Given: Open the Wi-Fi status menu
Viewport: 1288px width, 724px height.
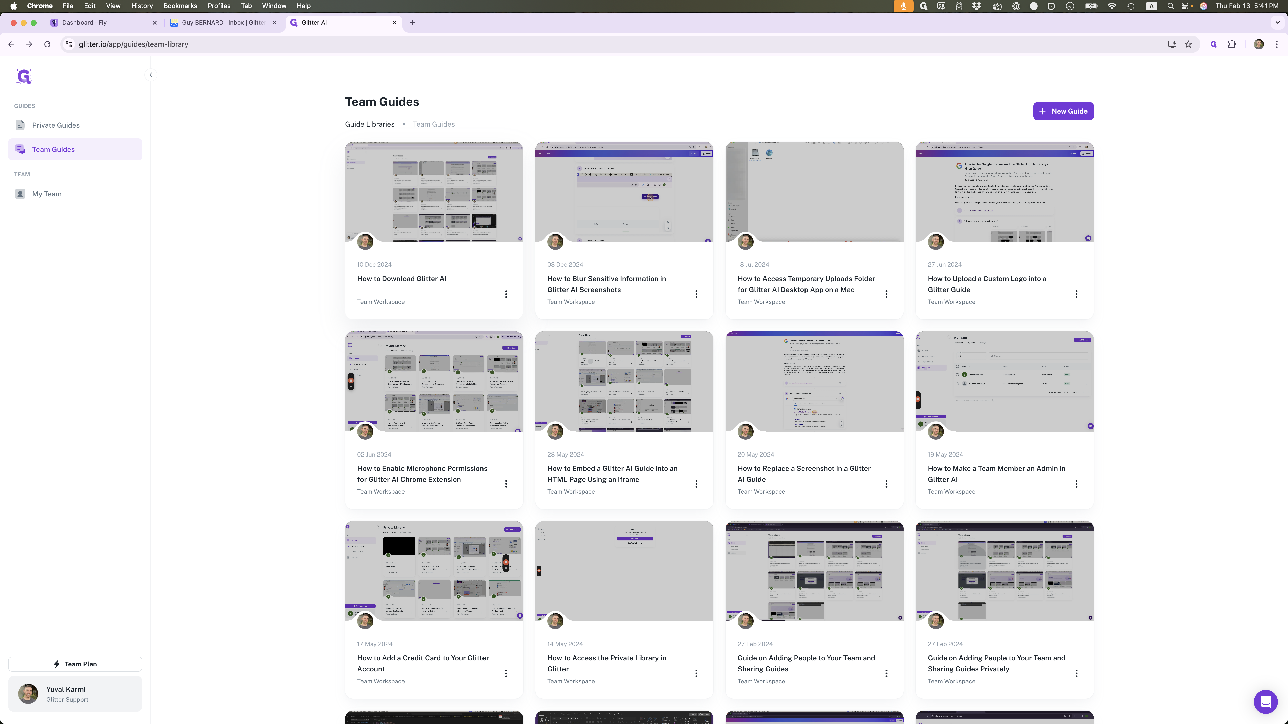Looking at the screenshot, I should tap(1111, 6).
